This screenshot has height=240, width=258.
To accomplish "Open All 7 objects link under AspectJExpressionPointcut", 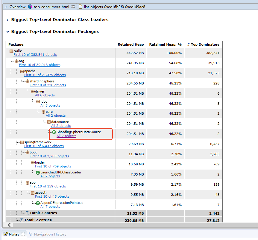I will tap(50, 207).
